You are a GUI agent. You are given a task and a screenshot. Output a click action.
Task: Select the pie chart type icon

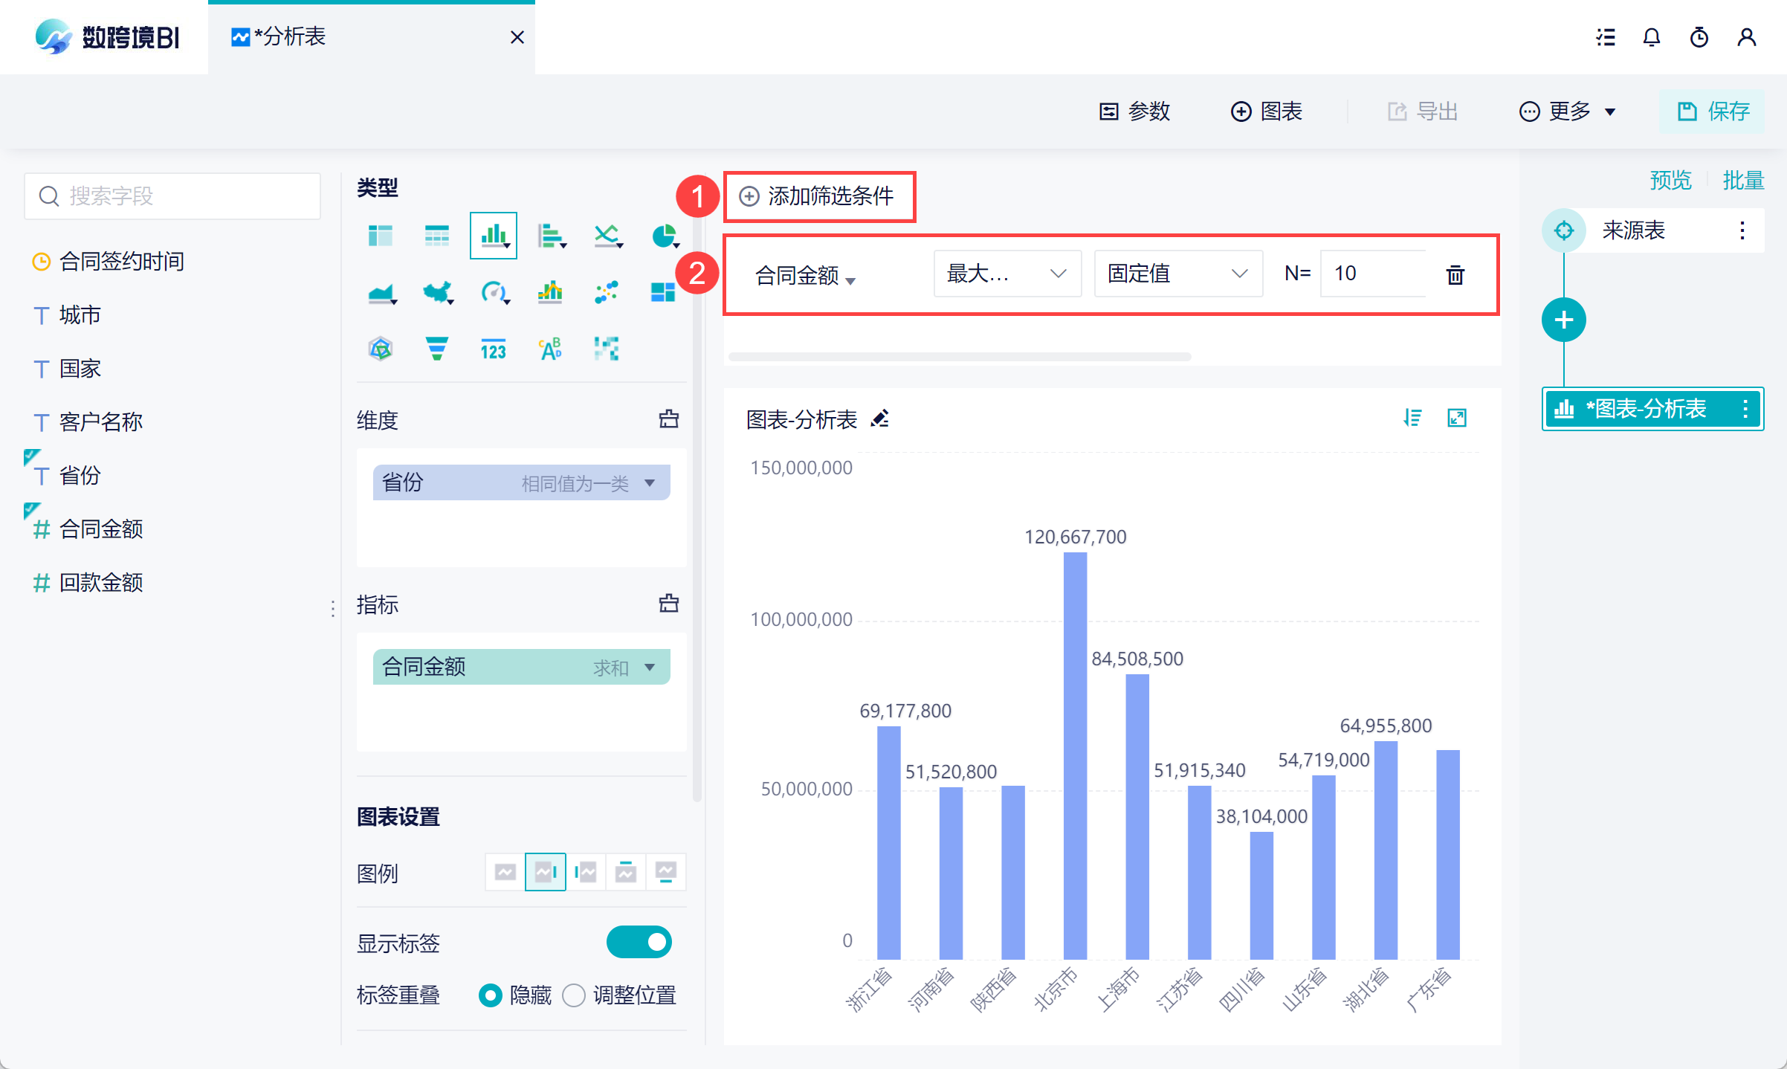(x=663, y=236)
